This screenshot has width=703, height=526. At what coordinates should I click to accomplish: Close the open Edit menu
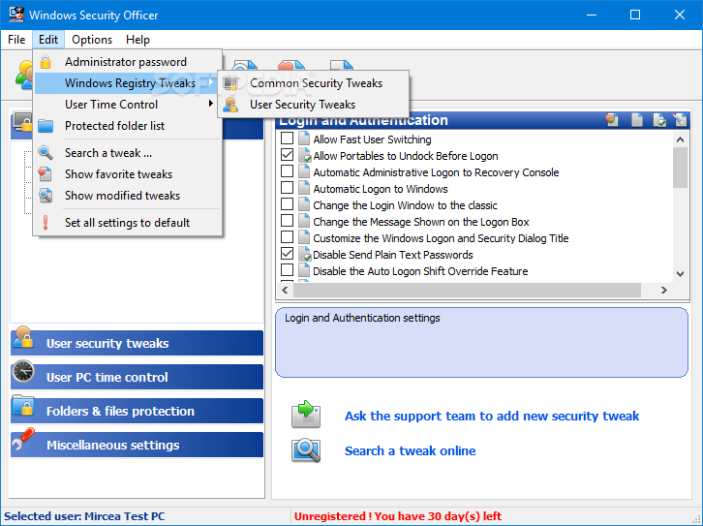pyautogui.click(x=48, y=40)
